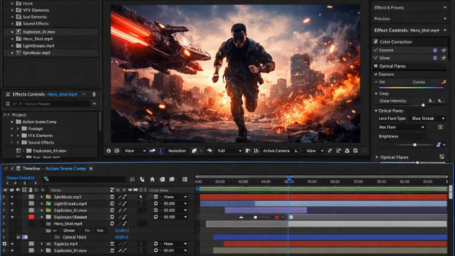Viewport: 455px width, 256px height.
Task: Click the timeline search input field
Action: tap(84, 179)
